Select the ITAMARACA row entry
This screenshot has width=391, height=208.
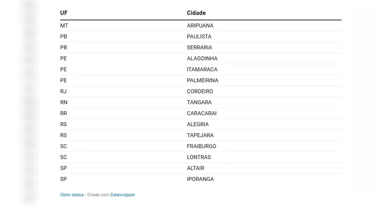pyautogui.click(x=202, y=70)
